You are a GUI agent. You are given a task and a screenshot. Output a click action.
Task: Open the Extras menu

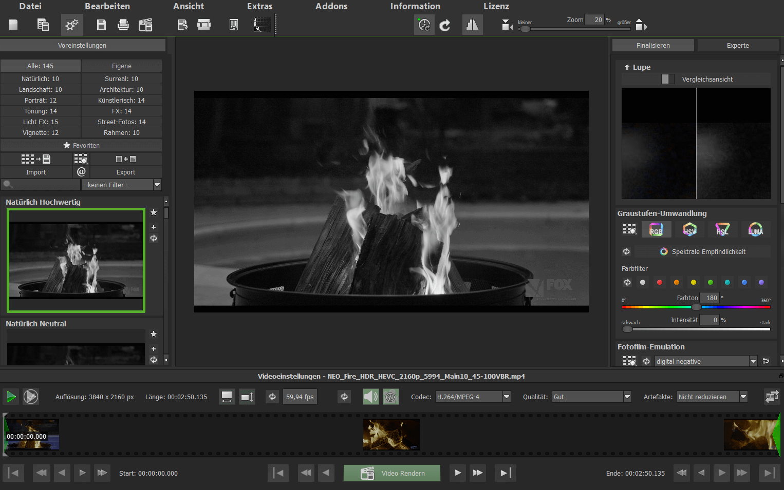point(260,6)
